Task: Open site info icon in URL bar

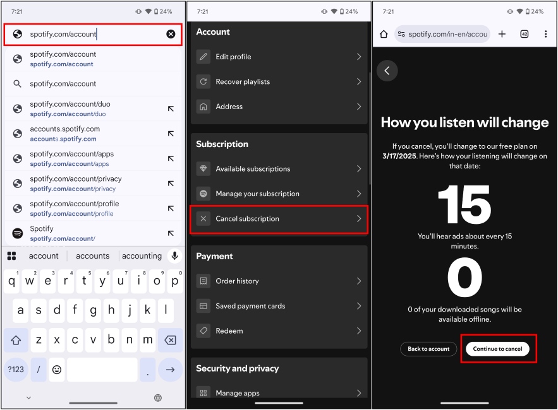Action: click(x=401, y=34)
